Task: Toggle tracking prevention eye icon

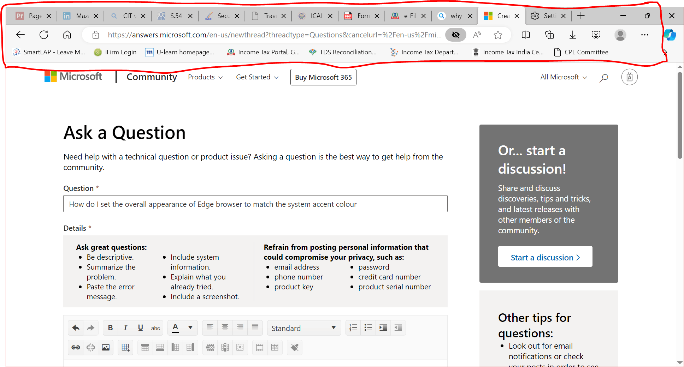Action: (x=456, y=35)
